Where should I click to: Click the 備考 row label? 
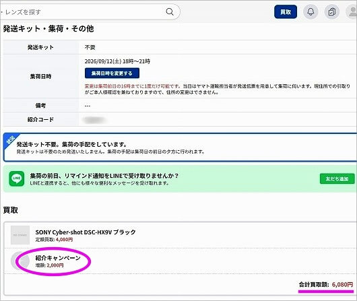pyautogui.click(x=40, y=106)
